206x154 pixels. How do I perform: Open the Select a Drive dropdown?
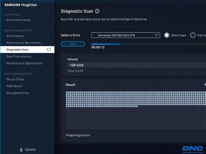pos(126,35)
